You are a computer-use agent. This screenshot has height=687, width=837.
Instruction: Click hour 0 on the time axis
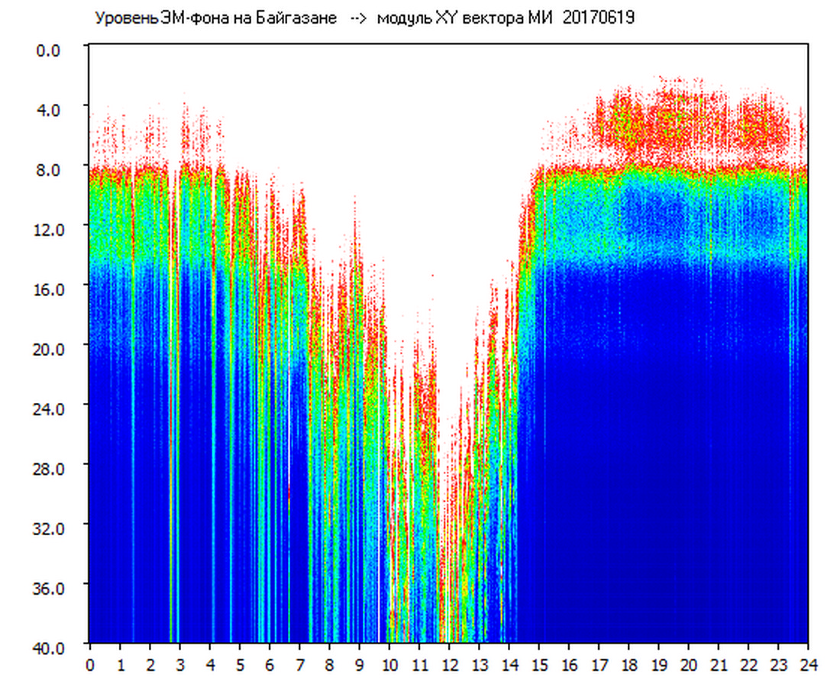click(x=90, y=665)
